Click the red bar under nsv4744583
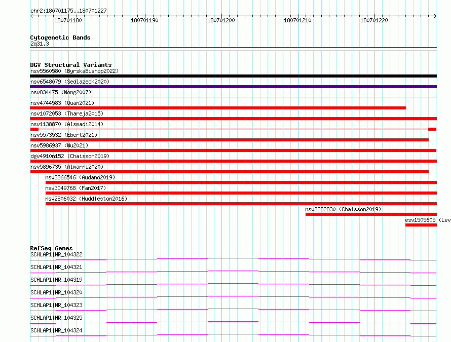Image resolution: width=451 pixels, height=342 pixels. 218,108
